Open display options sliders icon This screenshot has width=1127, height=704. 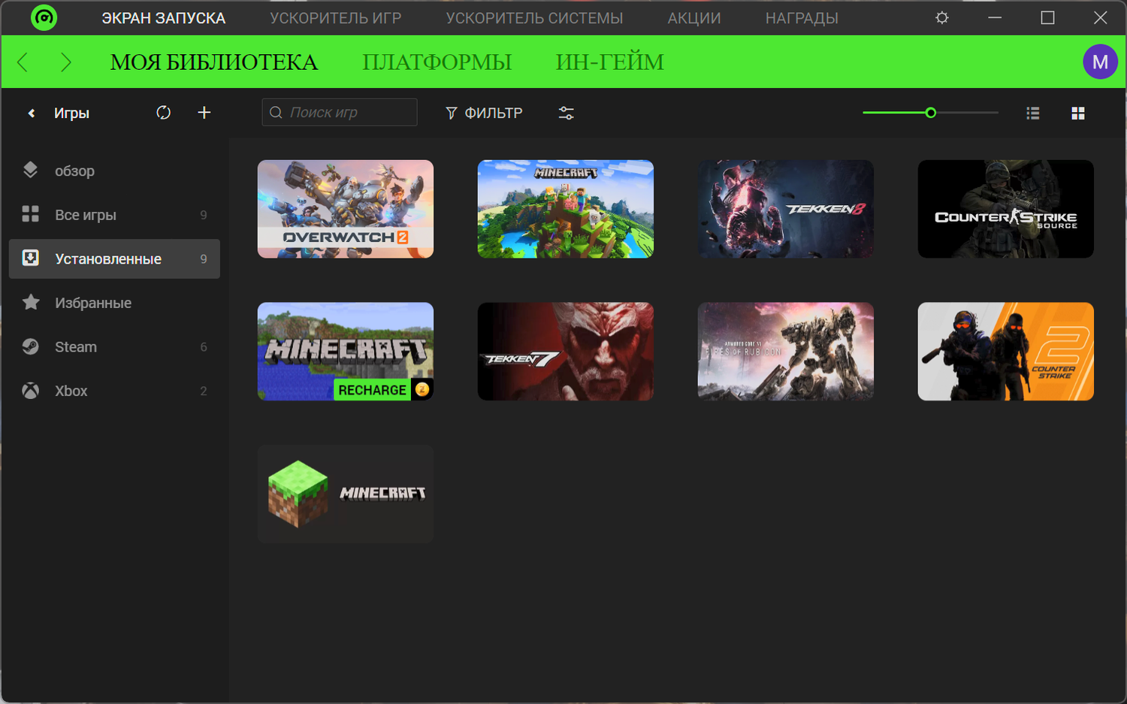tap(567, 113)
